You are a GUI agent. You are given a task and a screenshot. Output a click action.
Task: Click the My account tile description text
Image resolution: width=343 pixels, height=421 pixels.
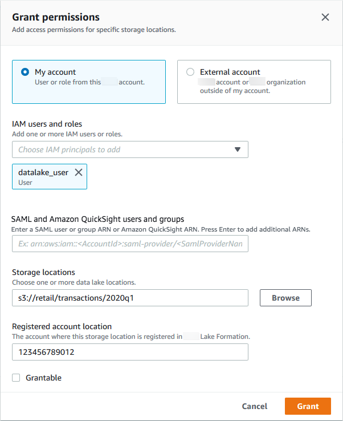coord(89,82)
